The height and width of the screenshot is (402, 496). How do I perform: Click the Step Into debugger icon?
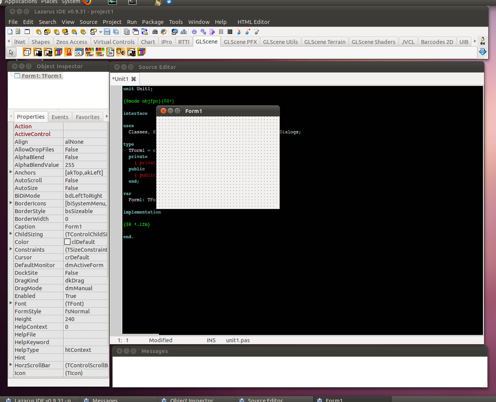[x=239, y=32]
